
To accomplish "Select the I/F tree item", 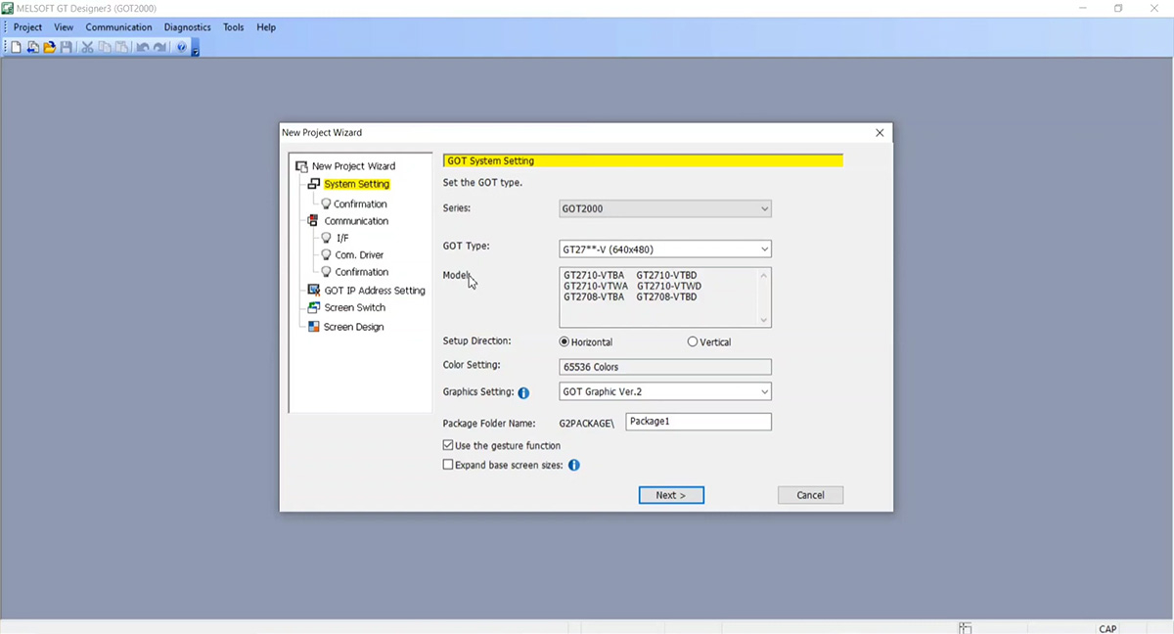I will click(342, 238).
